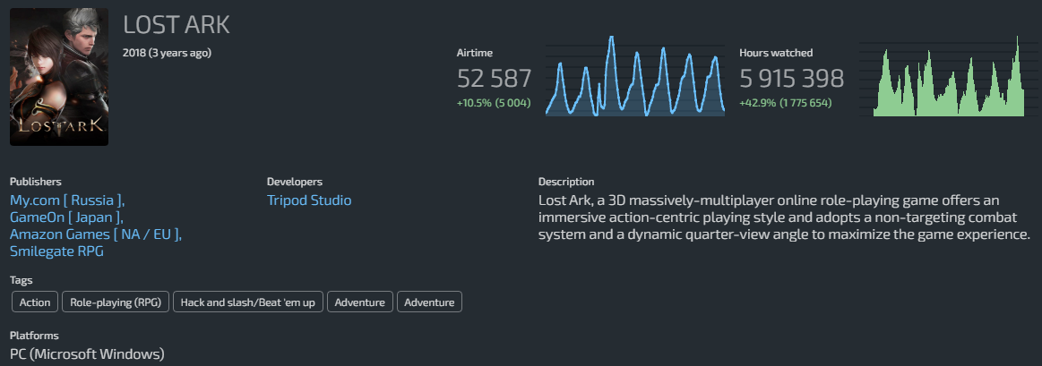The width and height of the screenshot is (1042, 366).
Task: Click the Airtime value 52 587
Action: [494, 79]
